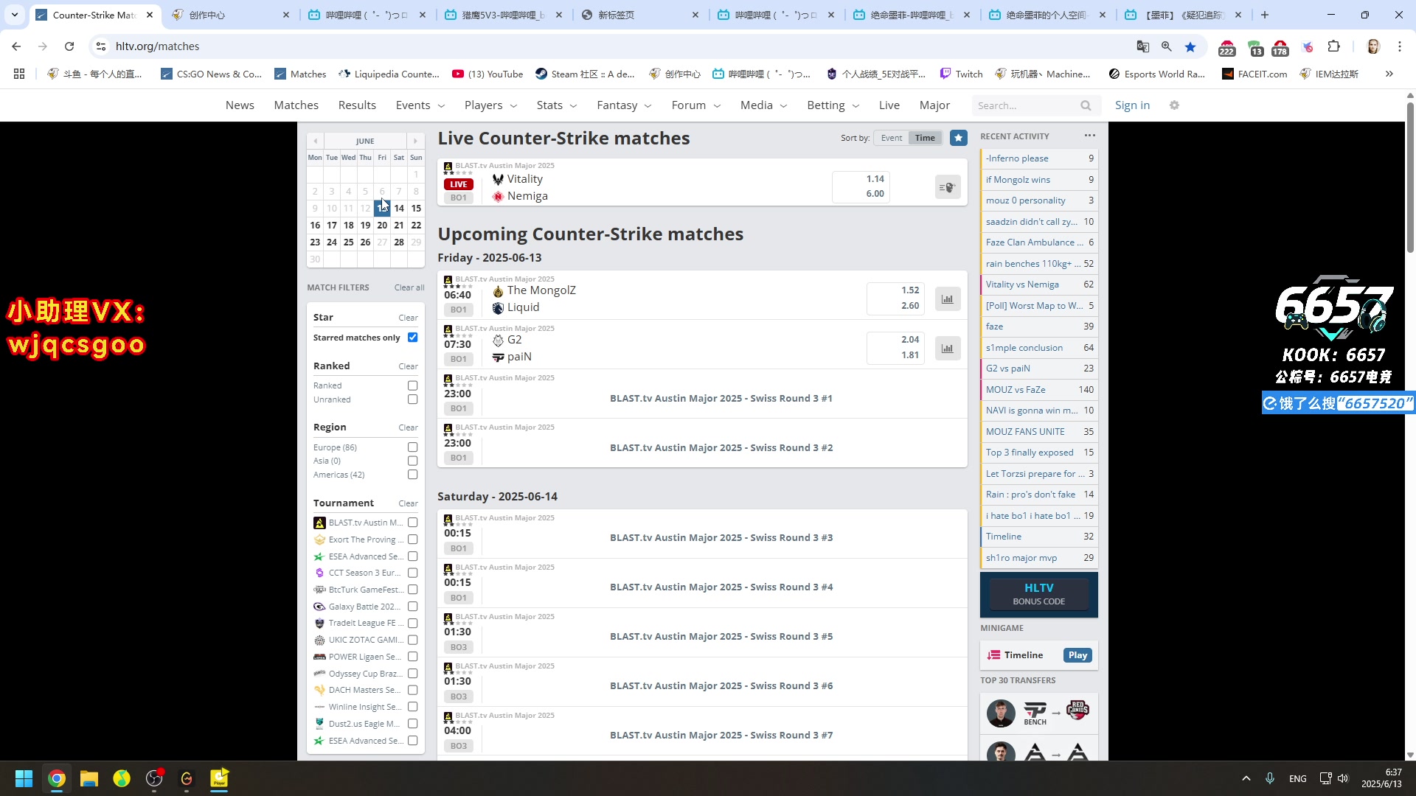The height and width of the screenshot is (796, 1416).
Task: Open stats chart icon for G2 vs paiN
Action: (x=948, y=349)
